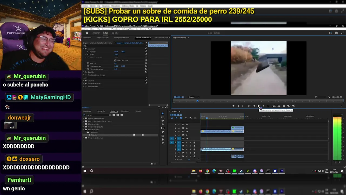Select the Recortar effect
Screen dimensions: 346x195
[x=94, y=135]
